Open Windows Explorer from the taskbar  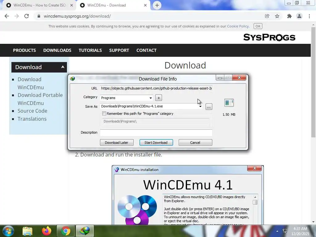pyautogui.click(x=27, y=231)
